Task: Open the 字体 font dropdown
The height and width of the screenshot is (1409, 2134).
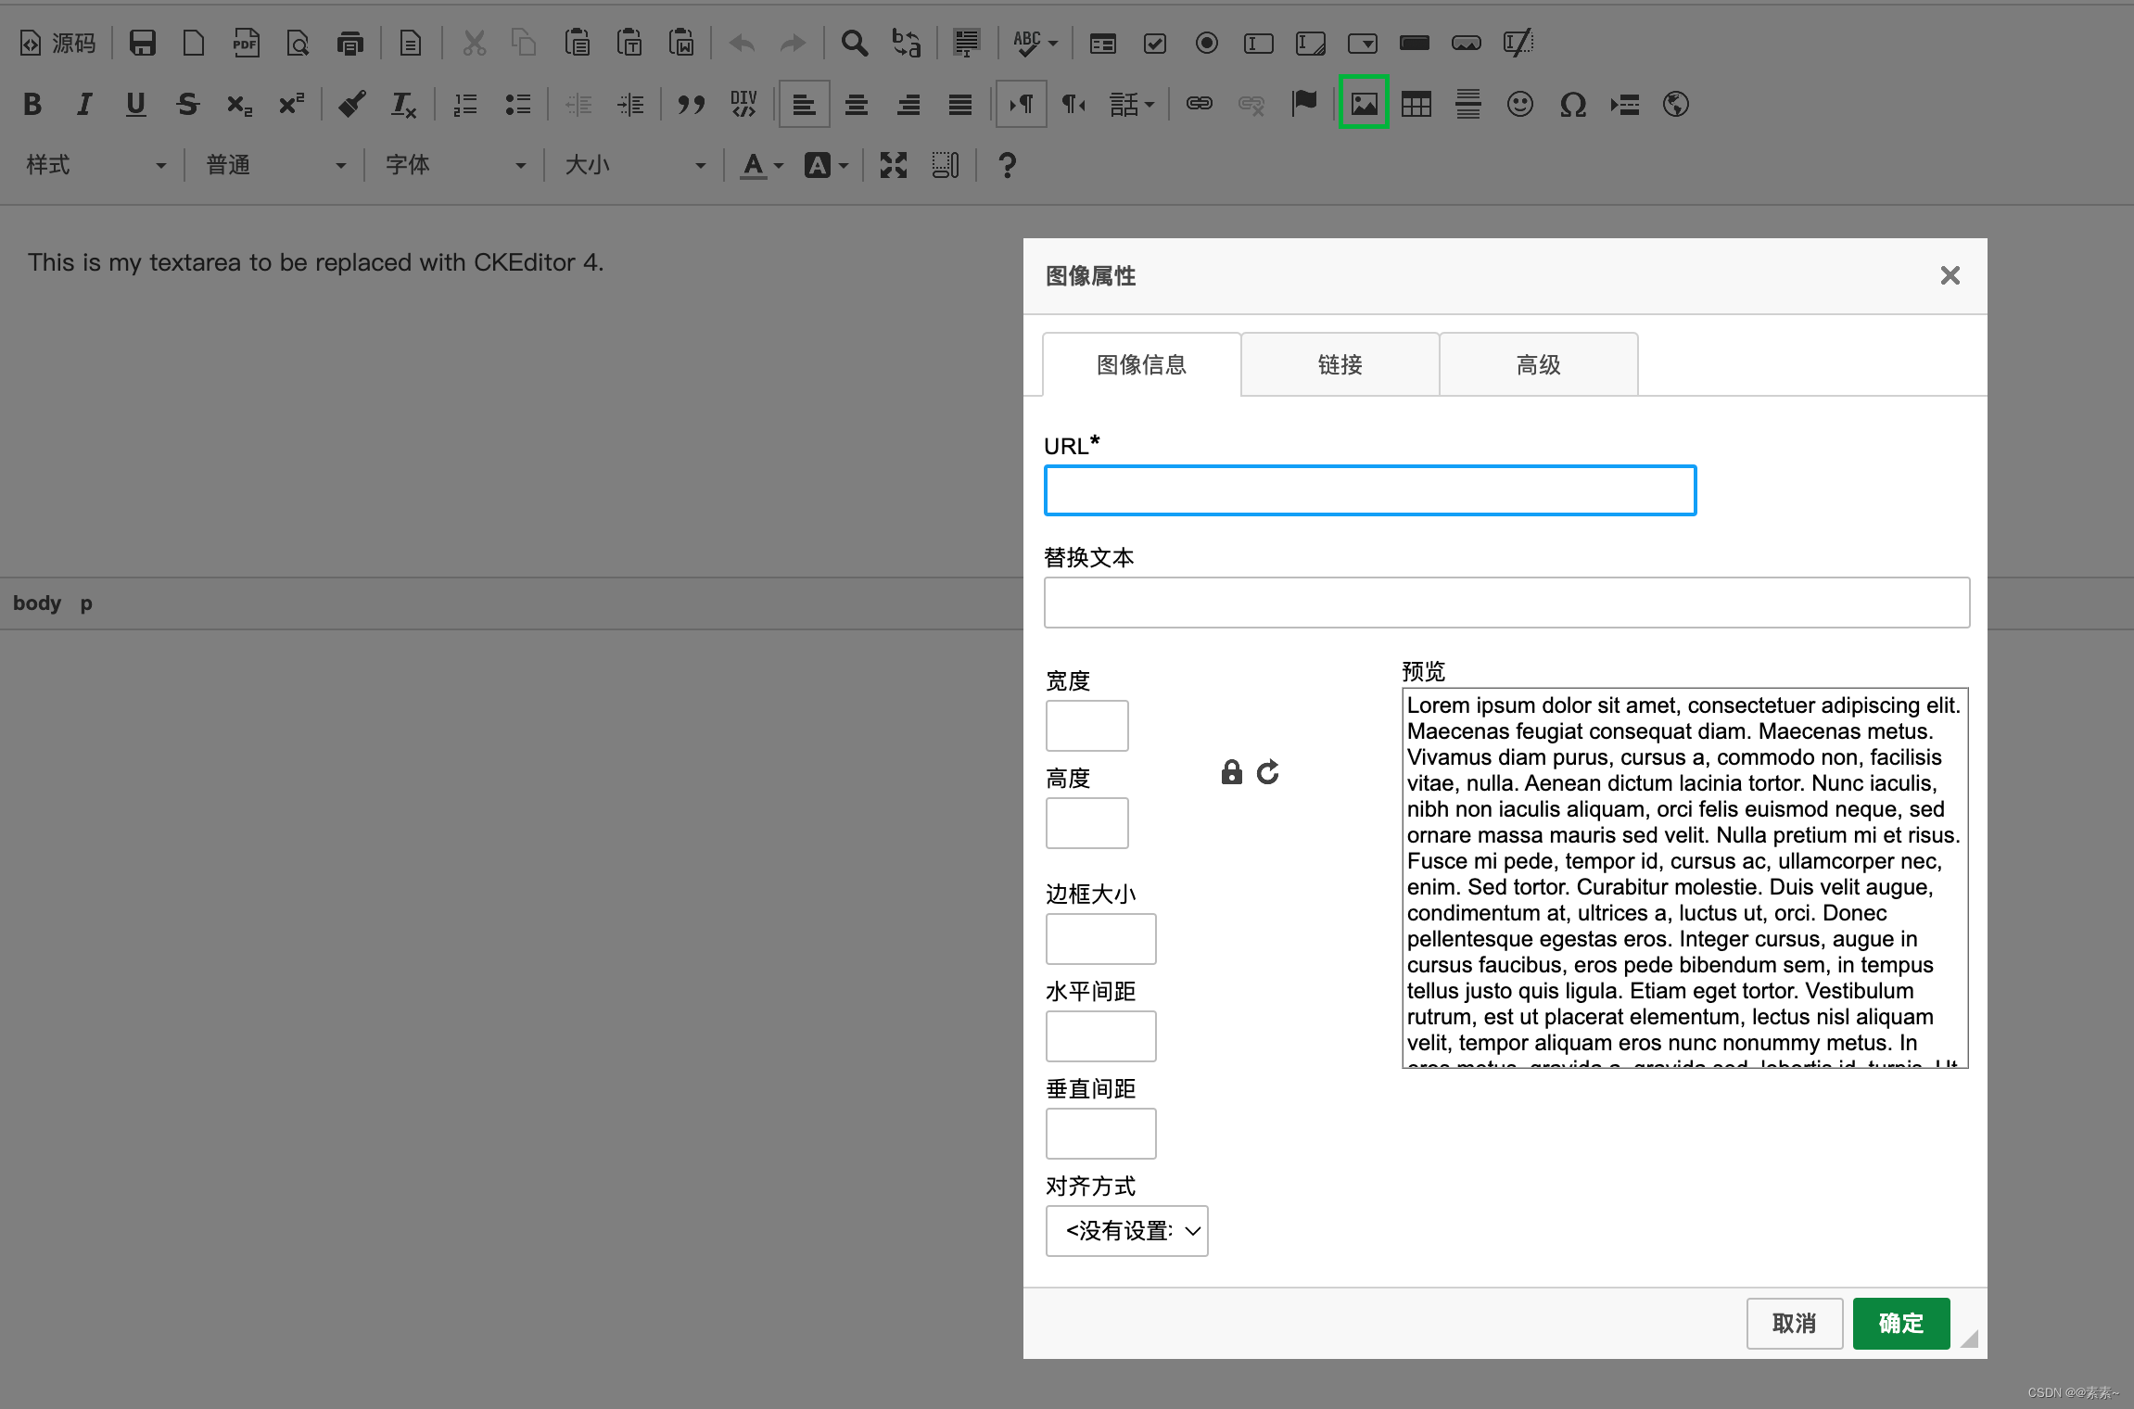Action: pos(454,164)
